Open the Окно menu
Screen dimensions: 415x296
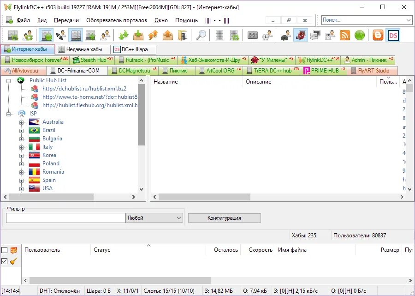click(x=161, y=20)
